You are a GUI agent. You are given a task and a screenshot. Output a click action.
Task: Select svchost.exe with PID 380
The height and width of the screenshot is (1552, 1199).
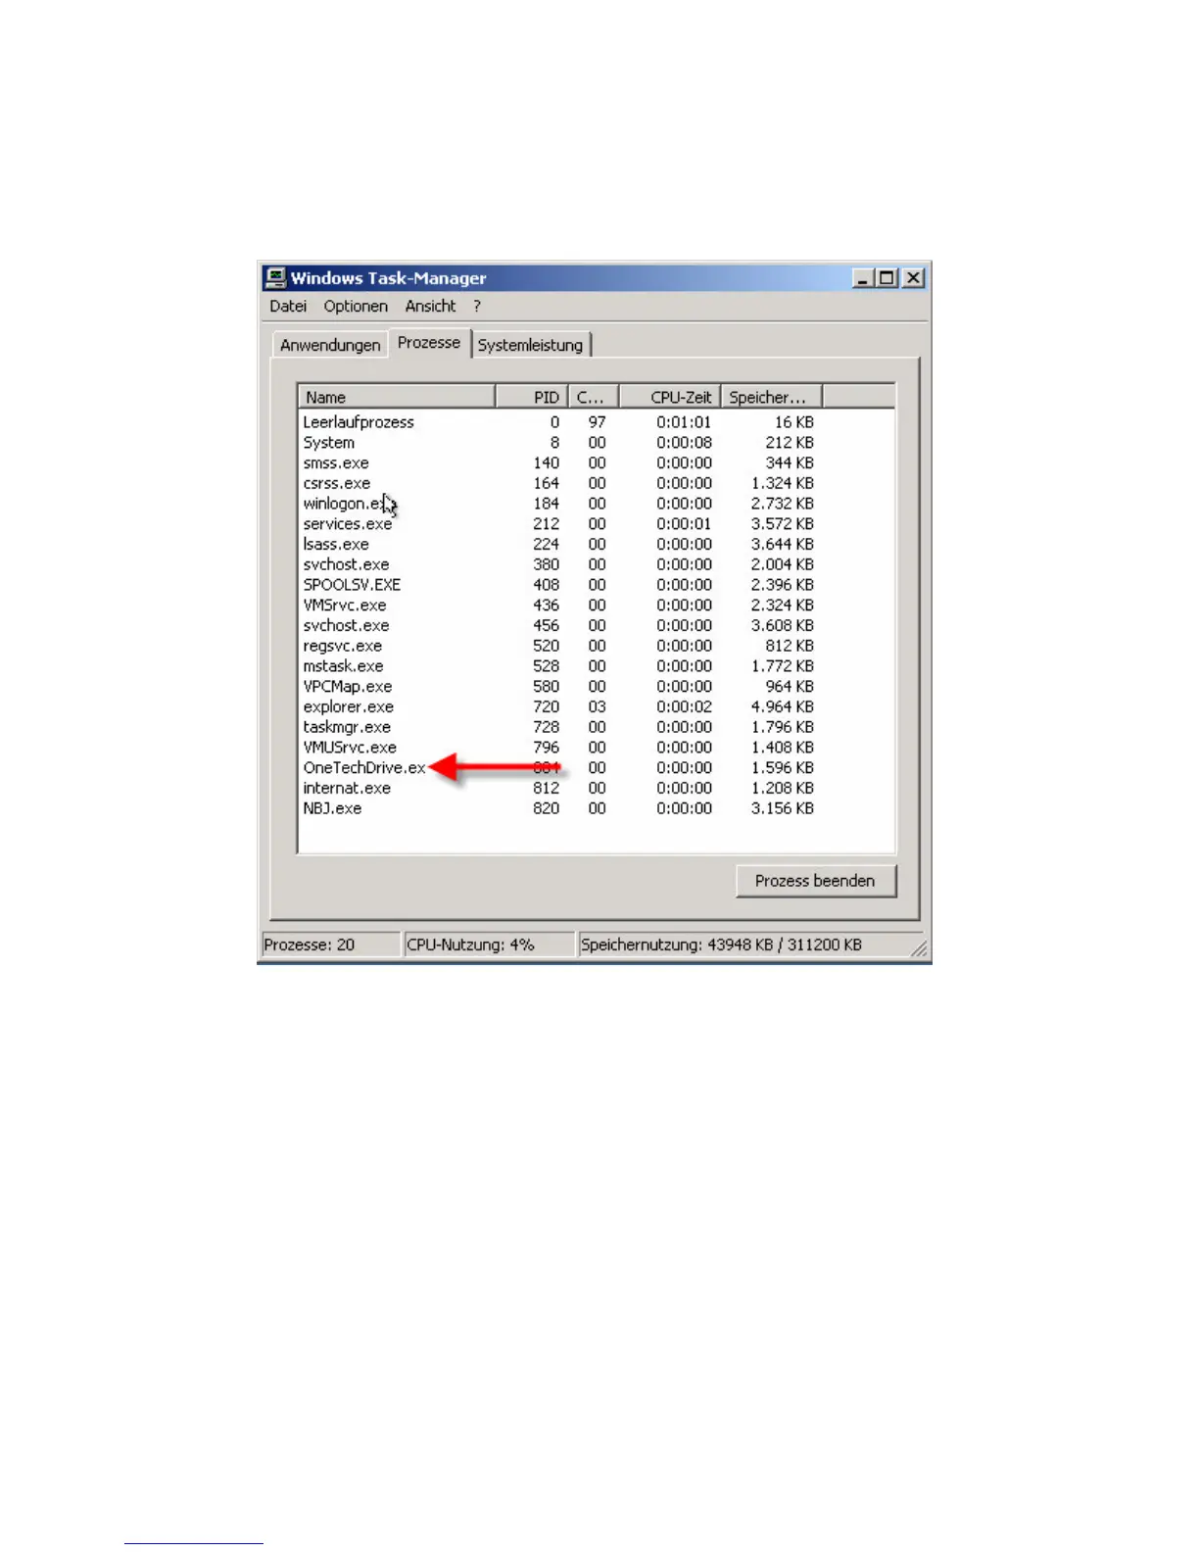[x=558, y=564]
